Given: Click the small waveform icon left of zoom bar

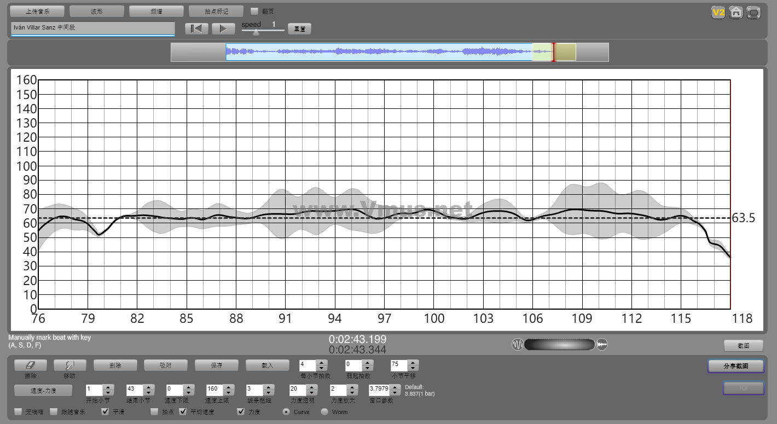Looking at the screenshot, I should (x=517, y=345).
